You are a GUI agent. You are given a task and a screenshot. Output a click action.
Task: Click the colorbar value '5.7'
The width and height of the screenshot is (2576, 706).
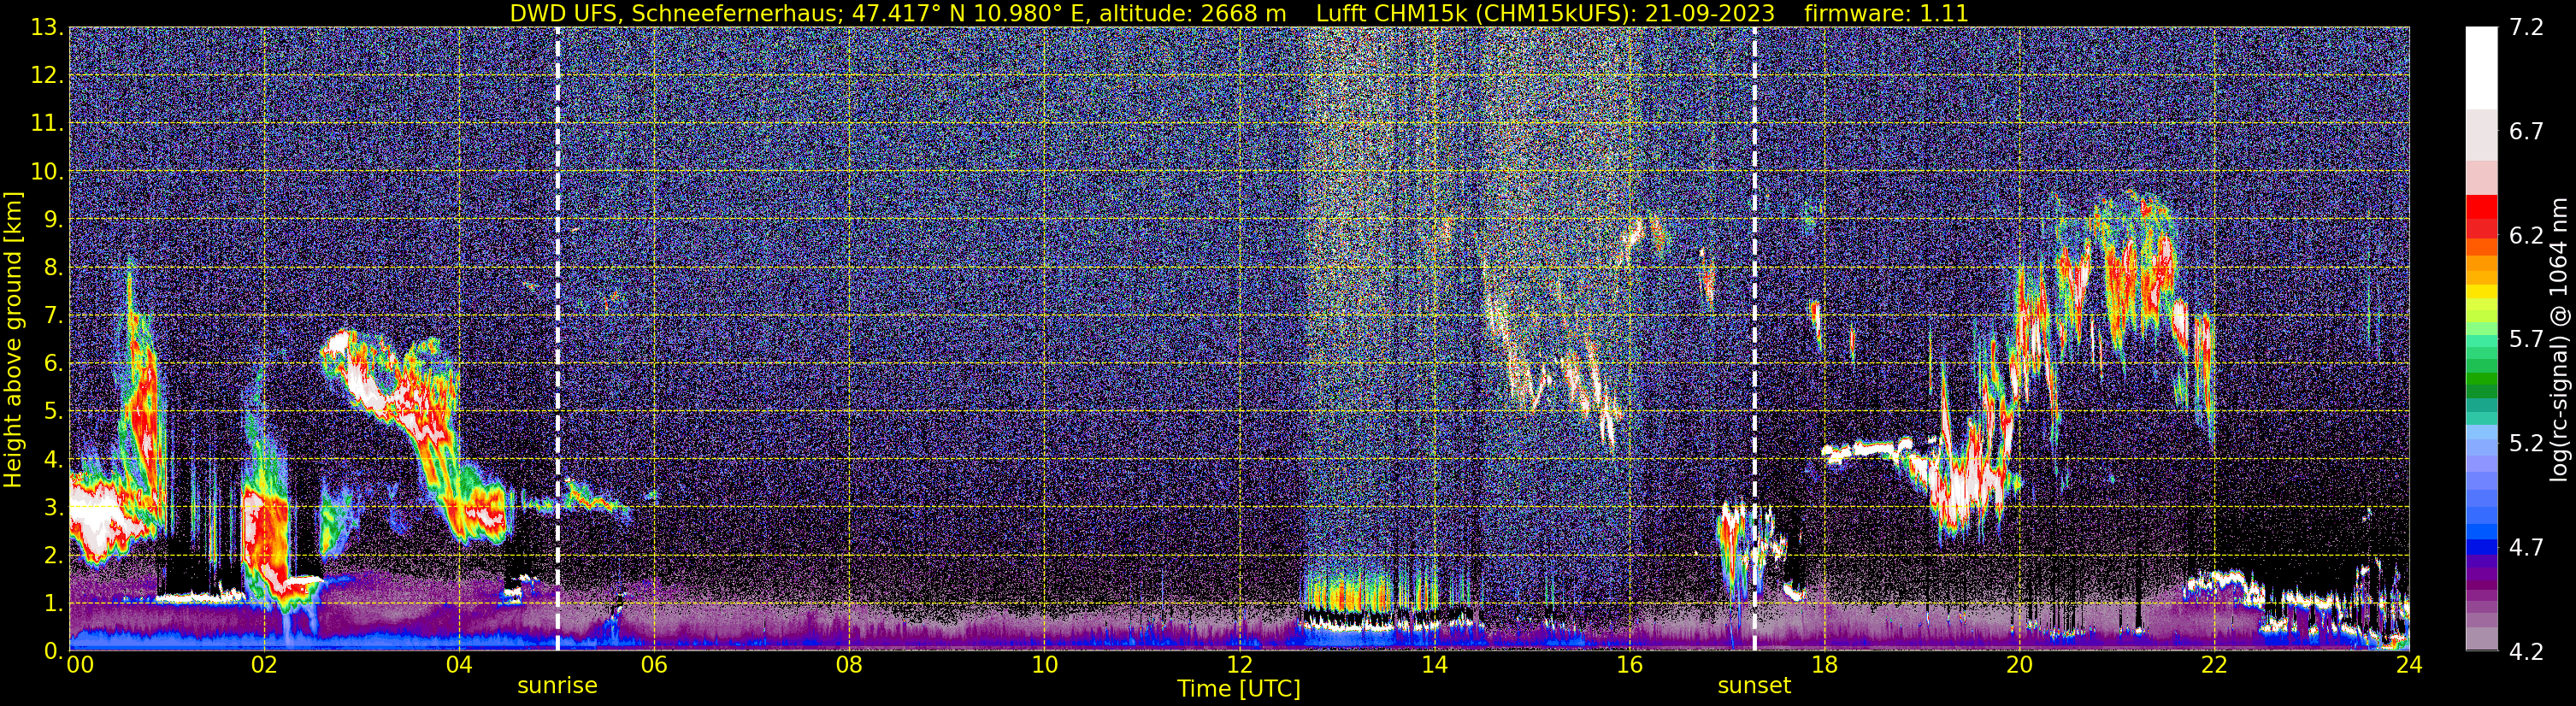(x=2526, y=339)
